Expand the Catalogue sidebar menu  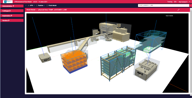[x=12, y=11]
